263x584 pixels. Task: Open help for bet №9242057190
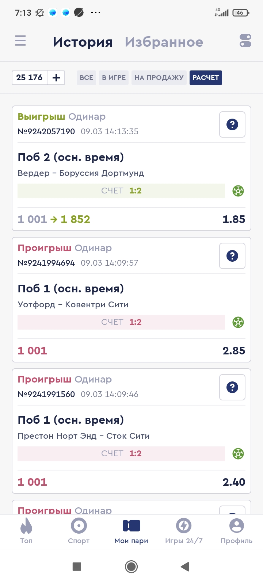(x=232, y=124)
